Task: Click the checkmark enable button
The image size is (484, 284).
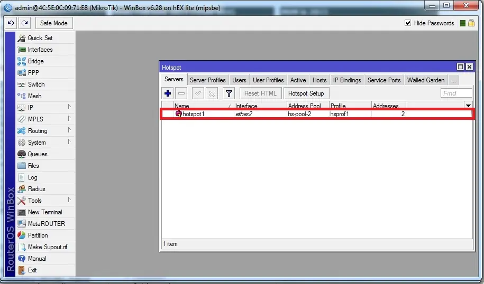Action: click(198, 93)
